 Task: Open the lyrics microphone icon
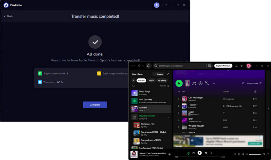(x=235, y=154)
